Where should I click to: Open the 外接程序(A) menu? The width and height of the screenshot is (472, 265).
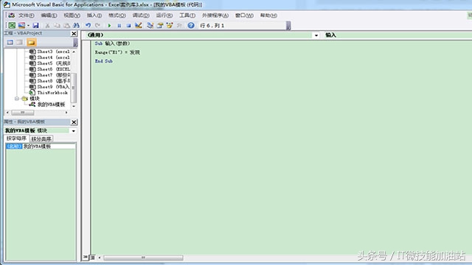215,15
